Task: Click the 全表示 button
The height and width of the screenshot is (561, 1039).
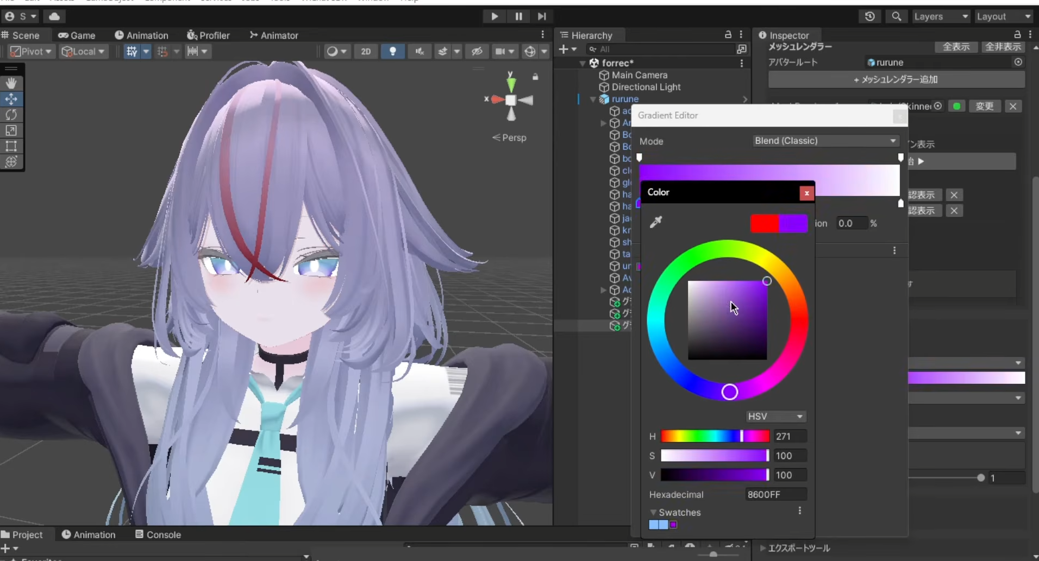Action: (x=956, y=47)
